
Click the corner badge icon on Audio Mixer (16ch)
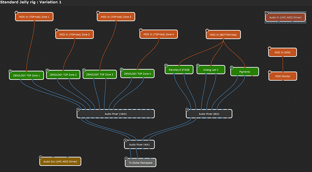[78, 110]
